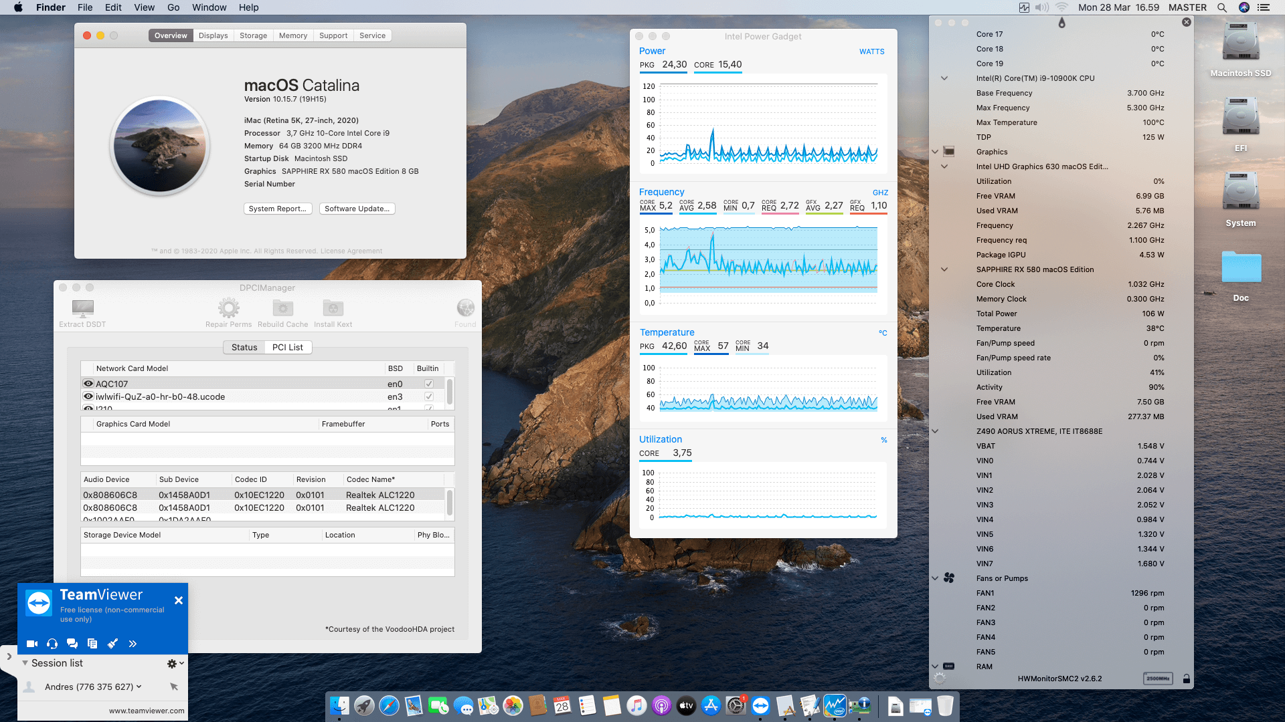Toggle the Builtin checkbox for AQC107
Screen dimensions: 1285x722
pos(428,383)
